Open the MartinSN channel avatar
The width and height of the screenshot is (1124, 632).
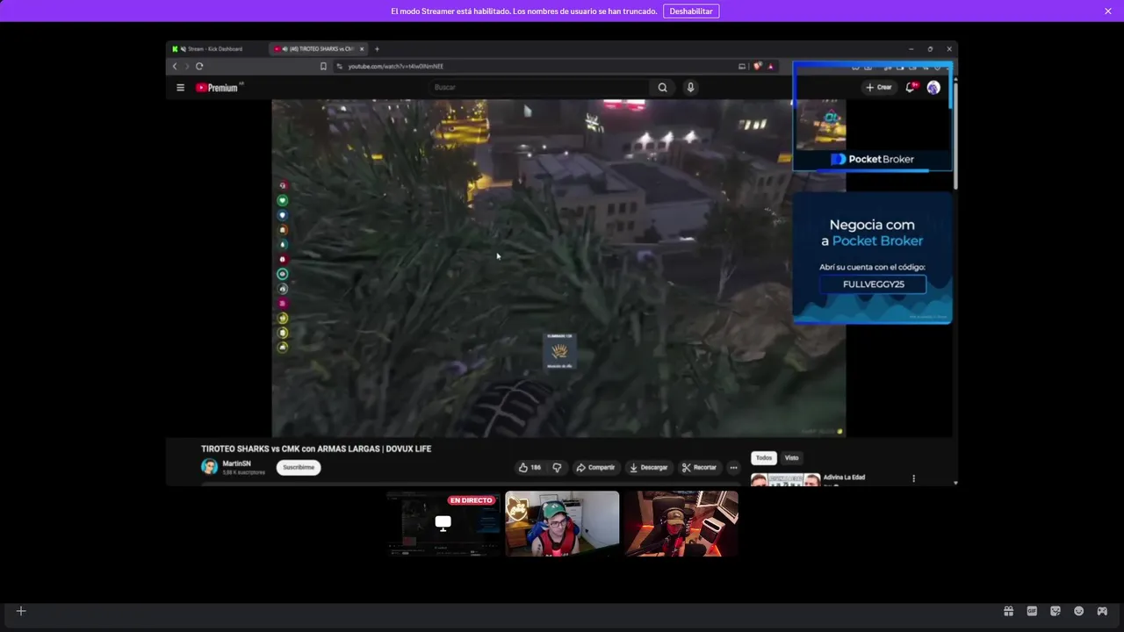(209, 467)
